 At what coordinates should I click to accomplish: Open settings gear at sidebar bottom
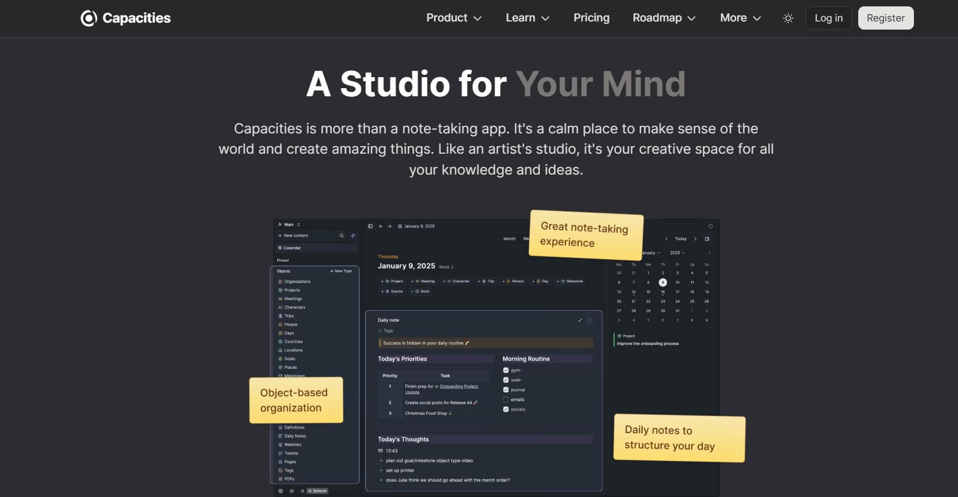pos(281,491)
